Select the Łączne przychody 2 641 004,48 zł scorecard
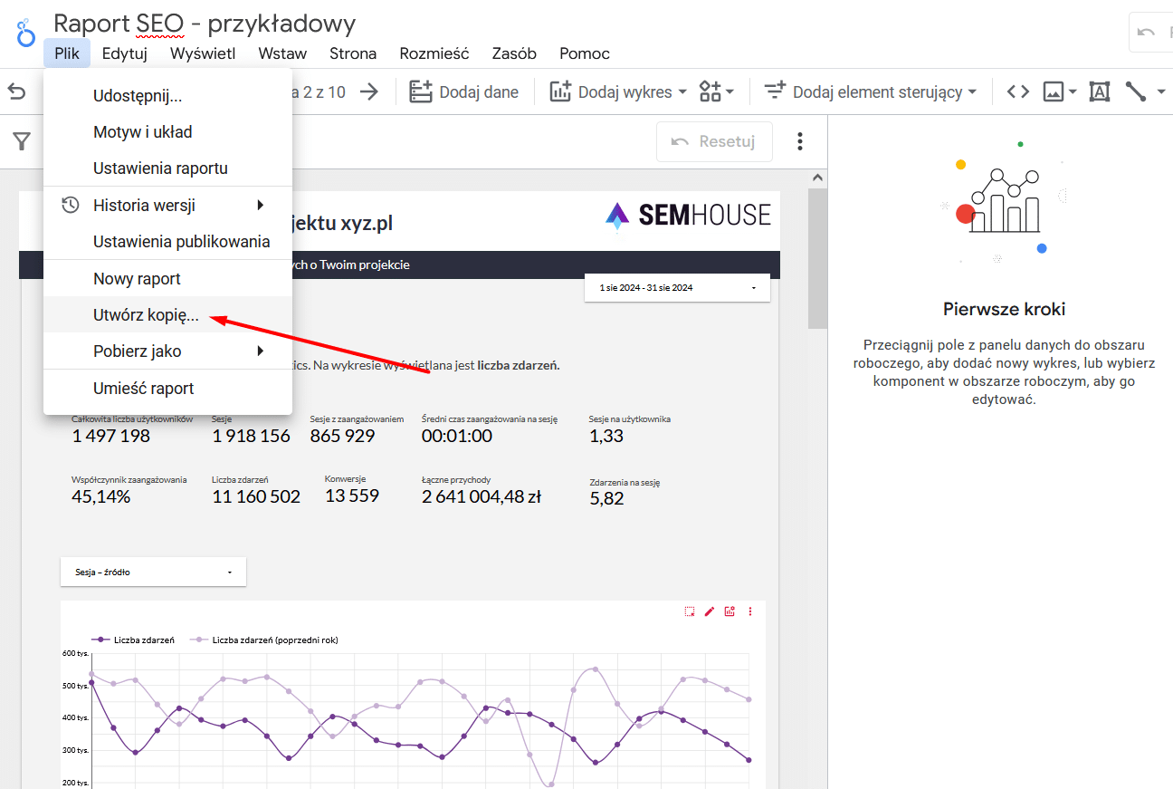This screenshot has width=1173, height=789. click(482, 490)
